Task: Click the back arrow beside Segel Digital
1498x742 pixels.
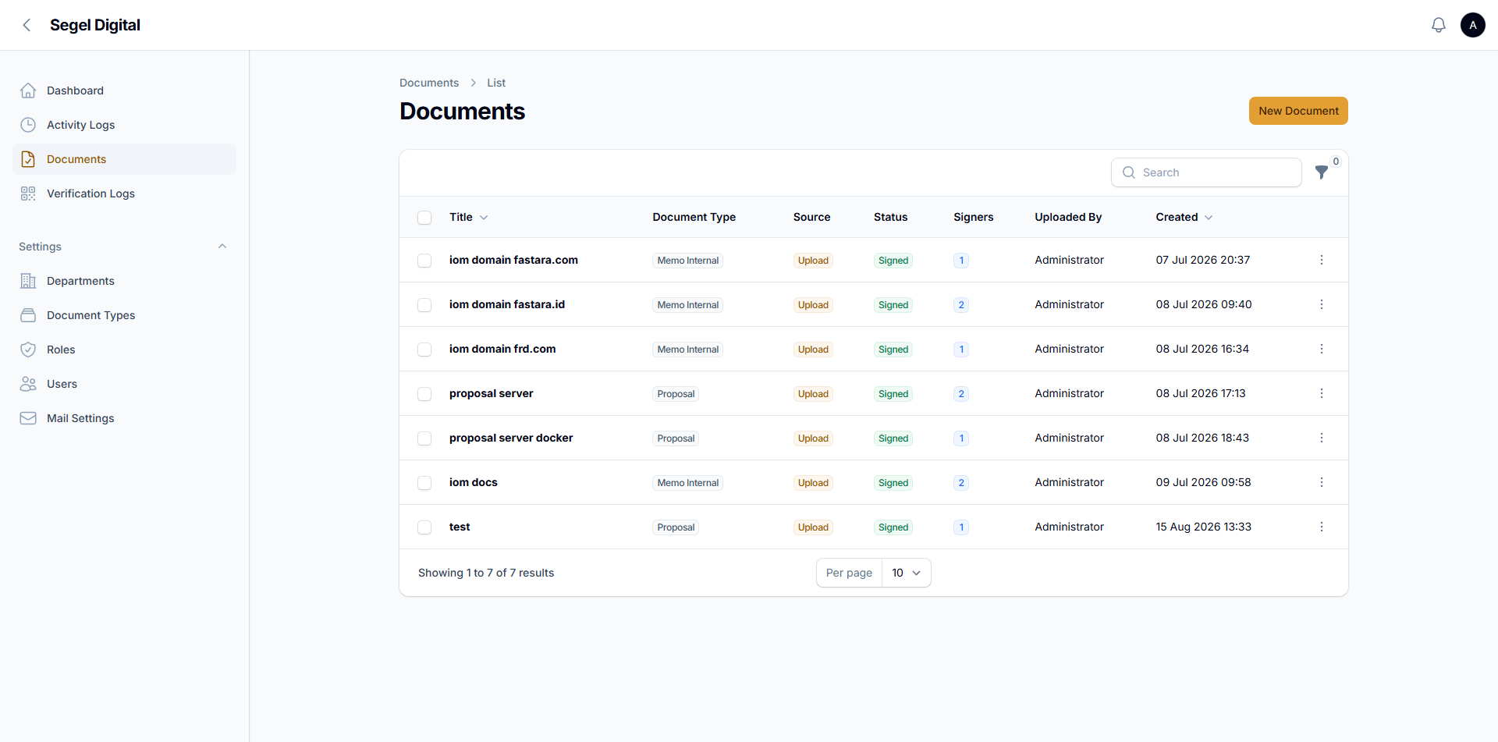Action: pos(27,25)
